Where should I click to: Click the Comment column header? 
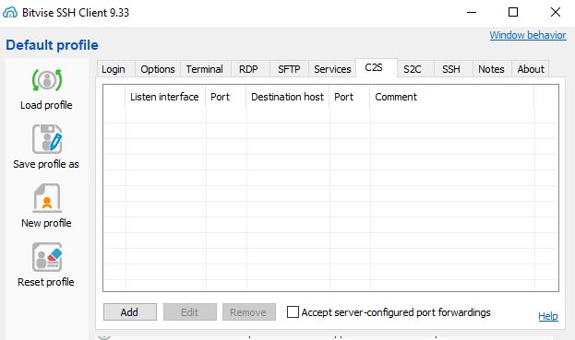click(452, 97)
